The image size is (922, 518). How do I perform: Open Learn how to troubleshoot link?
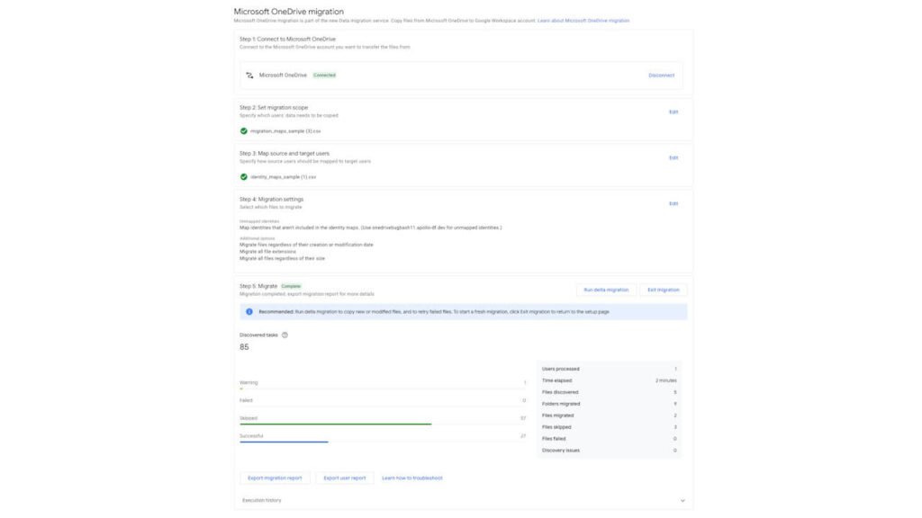pos(412,478)
